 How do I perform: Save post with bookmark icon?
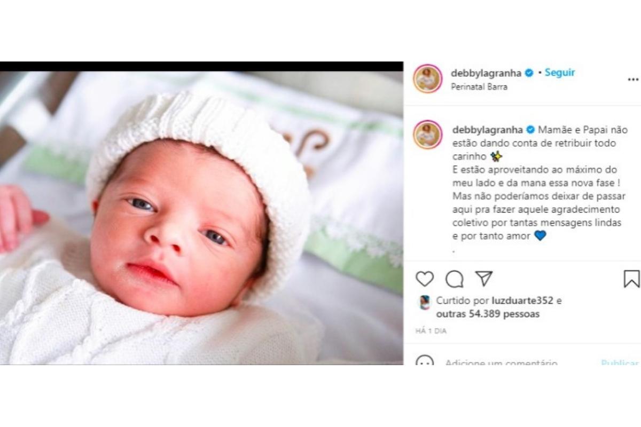[631, 279]
